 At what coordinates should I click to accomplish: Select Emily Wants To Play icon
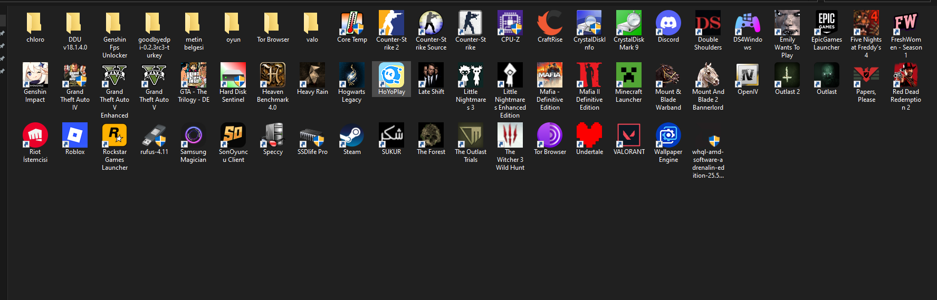pyautogui.click(x=787, y=23)
